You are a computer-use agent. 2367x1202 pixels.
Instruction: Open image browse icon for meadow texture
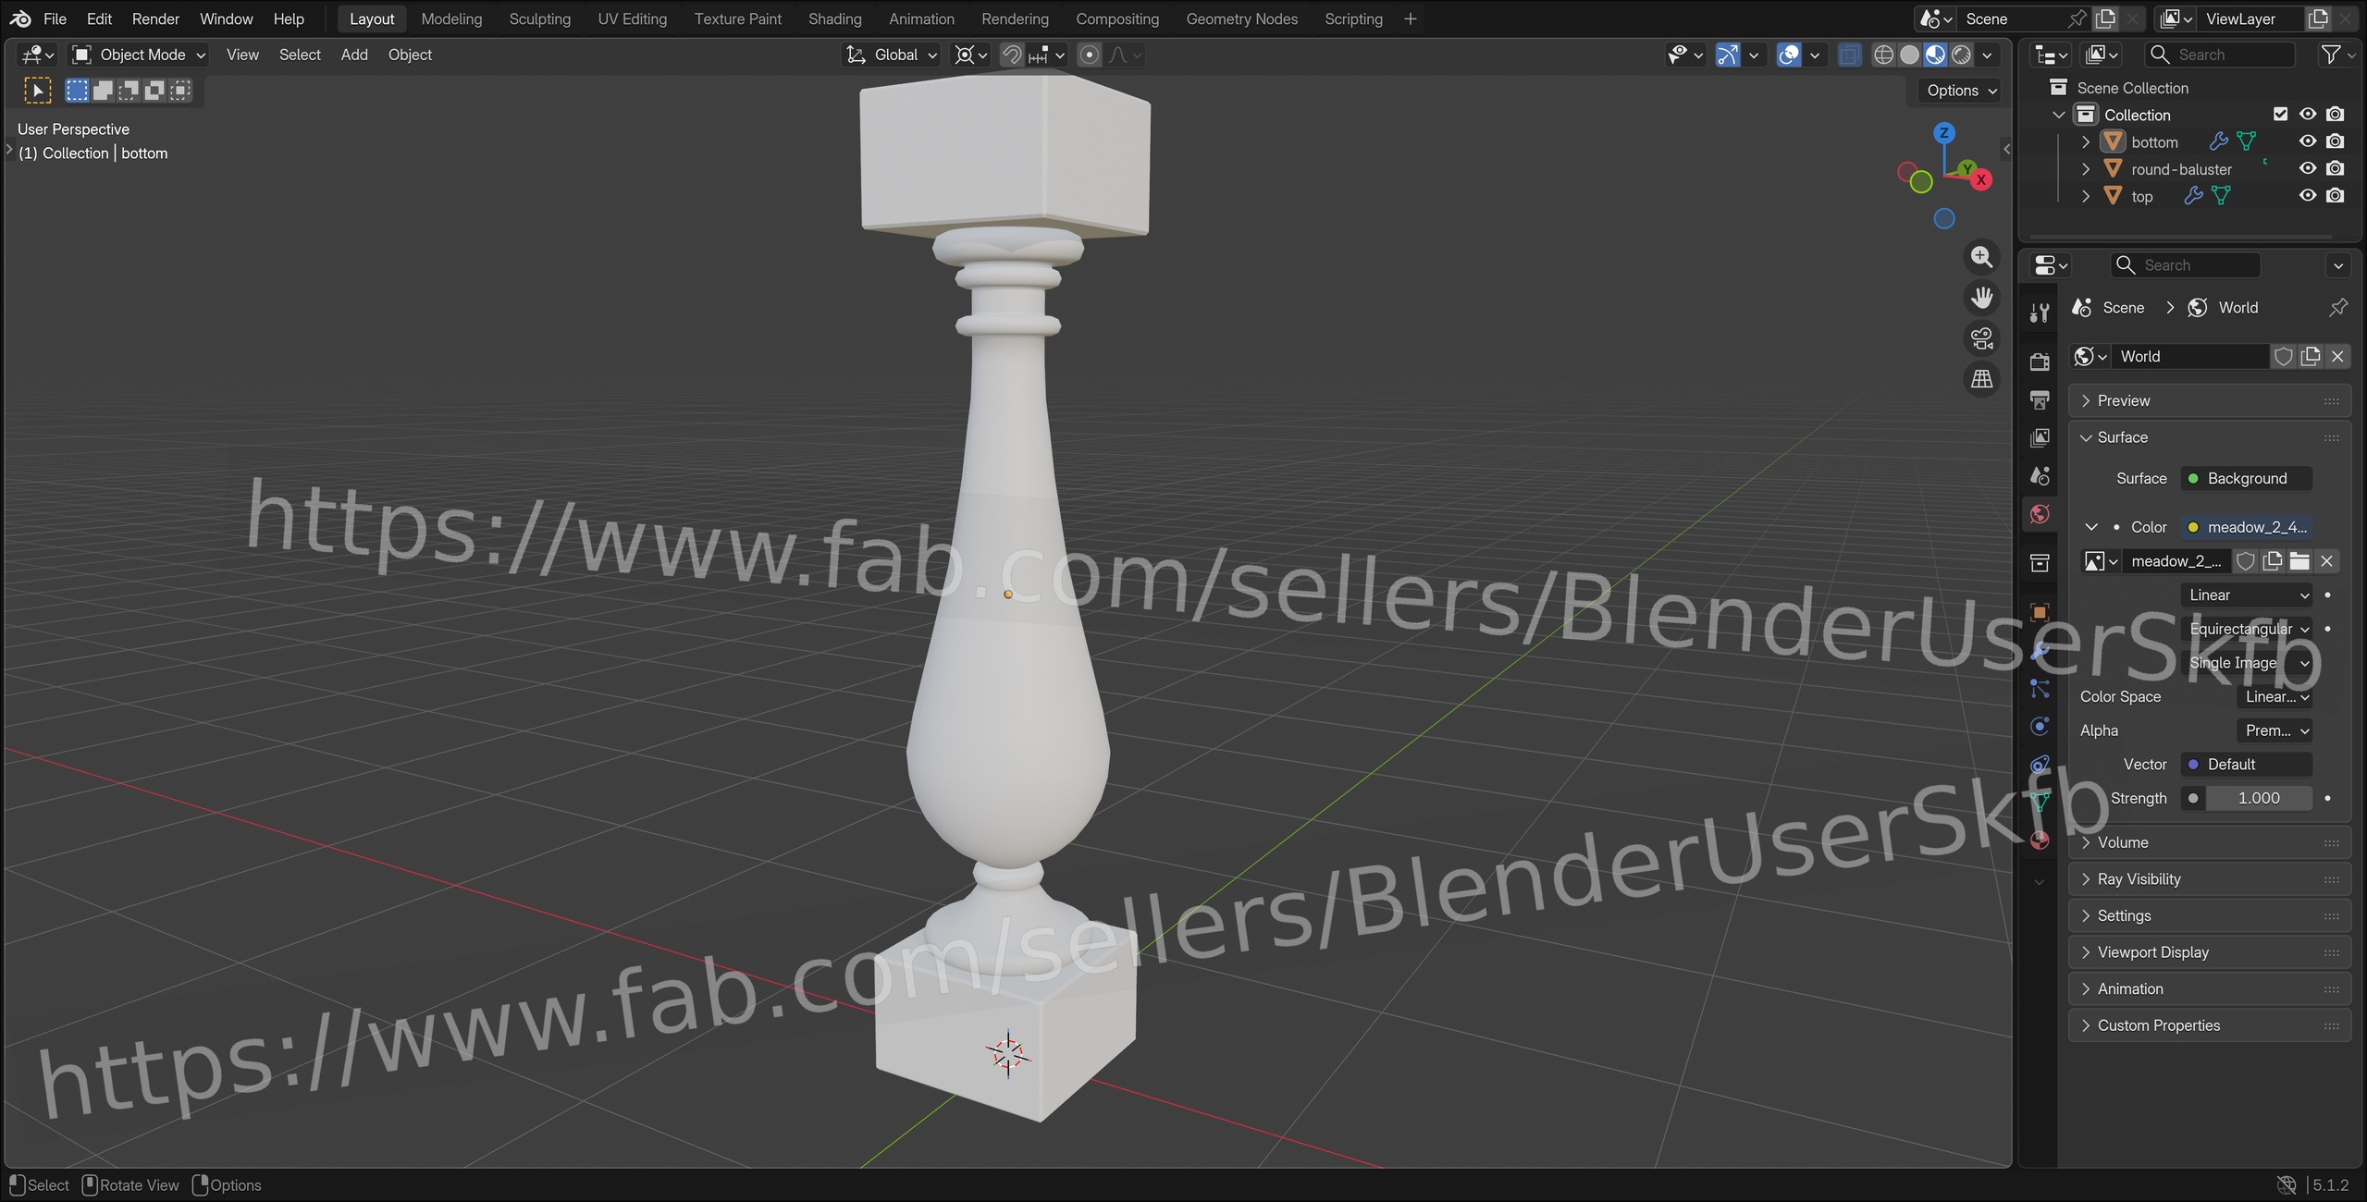tap(2101, 561)
